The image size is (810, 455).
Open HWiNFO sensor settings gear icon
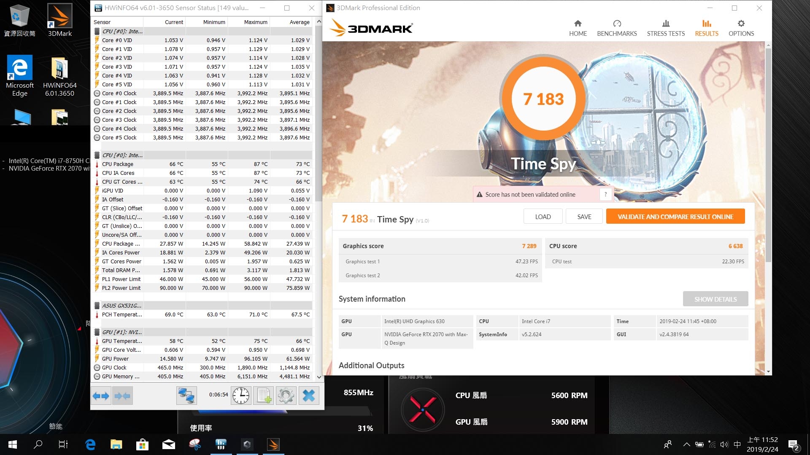[286, 396]
